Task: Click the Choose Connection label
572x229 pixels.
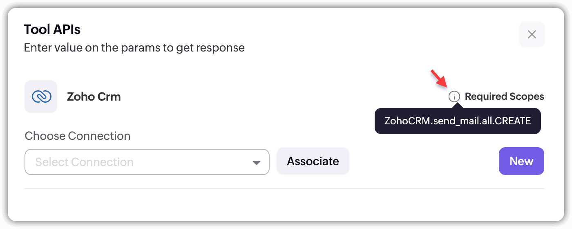Action: pyautogui.click(x=78, y=136)
